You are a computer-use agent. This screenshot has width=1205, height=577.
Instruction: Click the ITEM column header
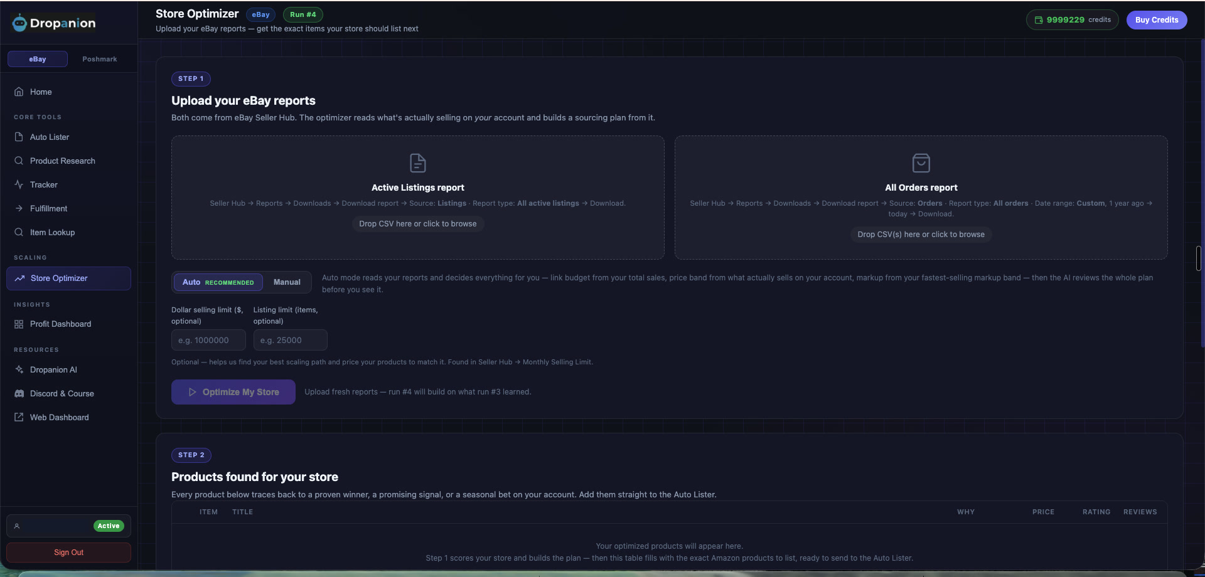208,512
